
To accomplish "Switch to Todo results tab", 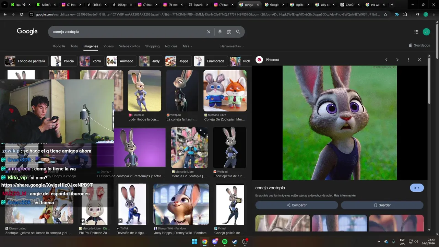I will 74,46.
